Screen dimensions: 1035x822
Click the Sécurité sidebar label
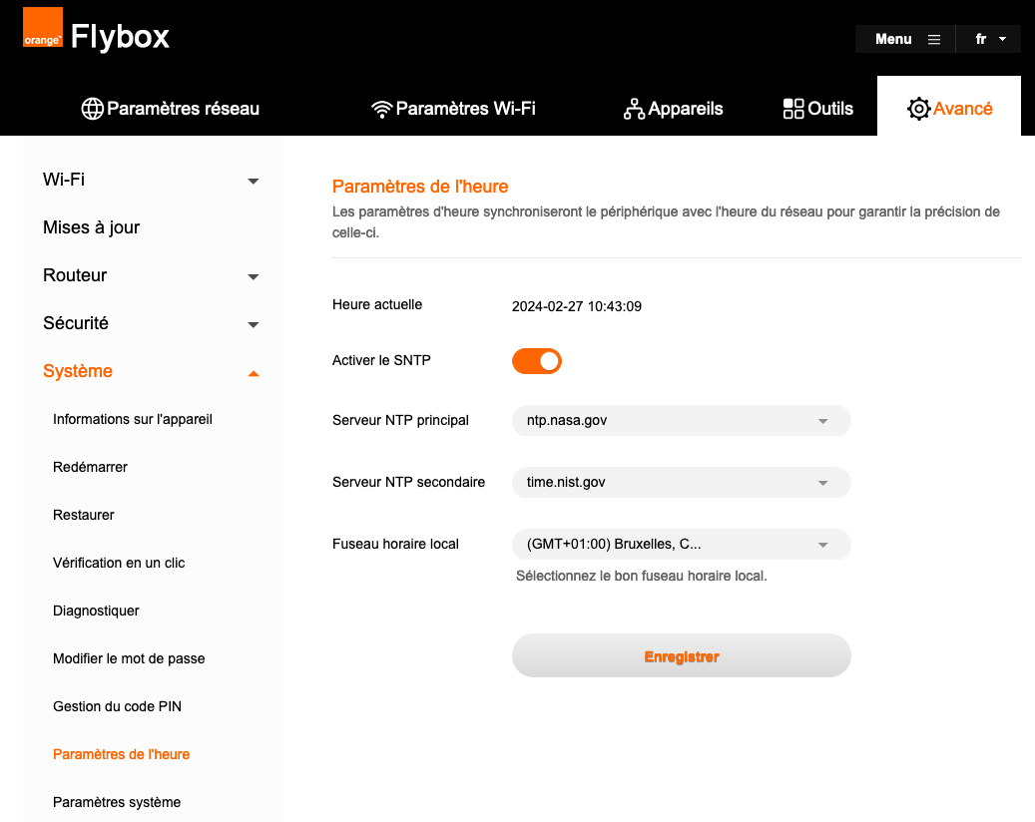(75, 323)
